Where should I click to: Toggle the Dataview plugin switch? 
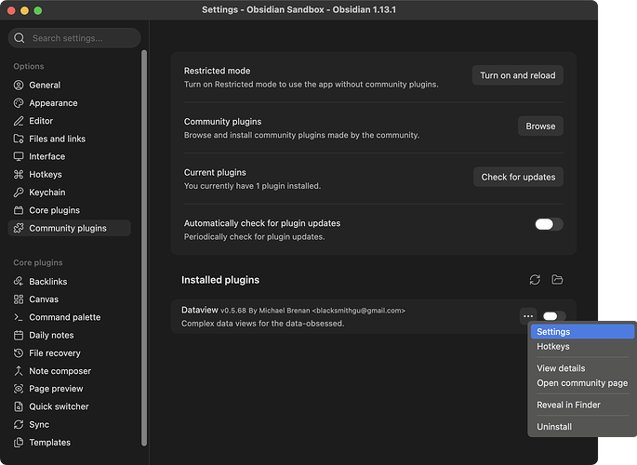tap(553, 316)
